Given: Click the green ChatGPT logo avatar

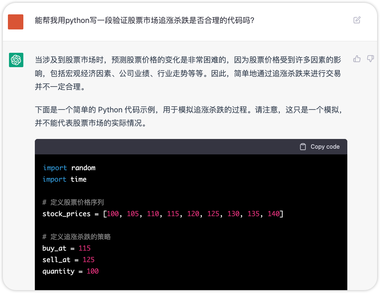Looking at the screenshot, I should [x=16, y=60].
